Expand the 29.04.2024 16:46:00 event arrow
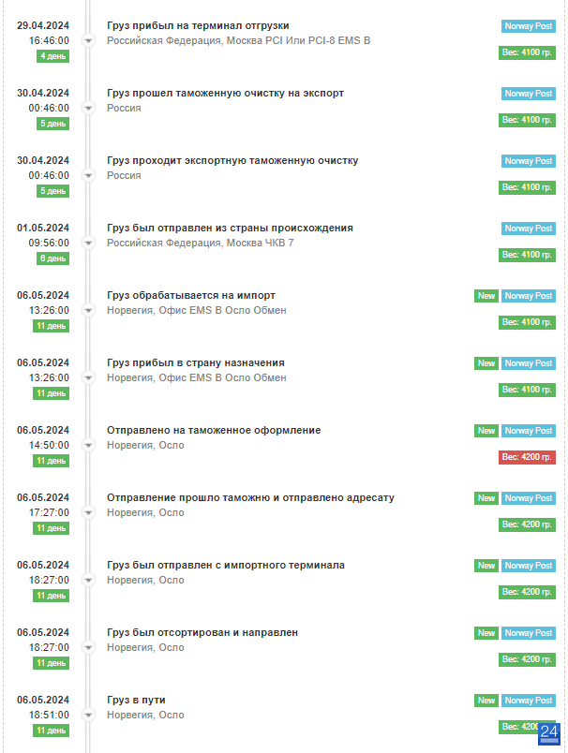The width and height of the screenshot is (568, 753). pyautogui.click(x=88, y=41)
